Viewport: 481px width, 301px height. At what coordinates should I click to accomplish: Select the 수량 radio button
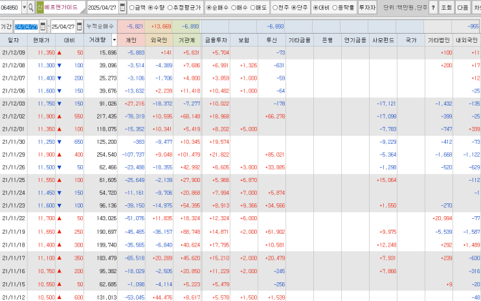[150, 8]
